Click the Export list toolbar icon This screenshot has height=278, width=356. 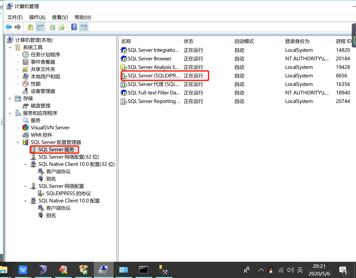click(62, 27)
